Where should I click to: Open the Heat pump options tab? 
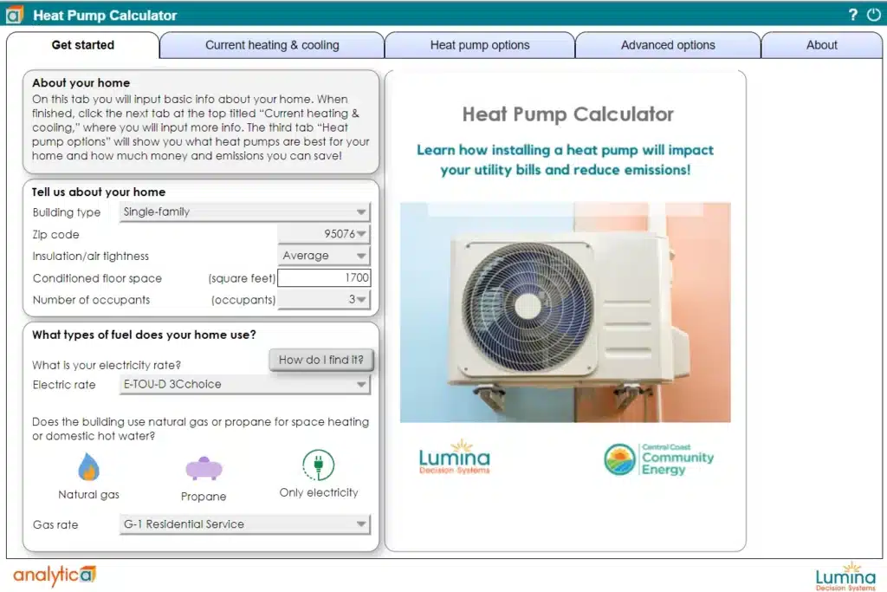coord(479,45)
